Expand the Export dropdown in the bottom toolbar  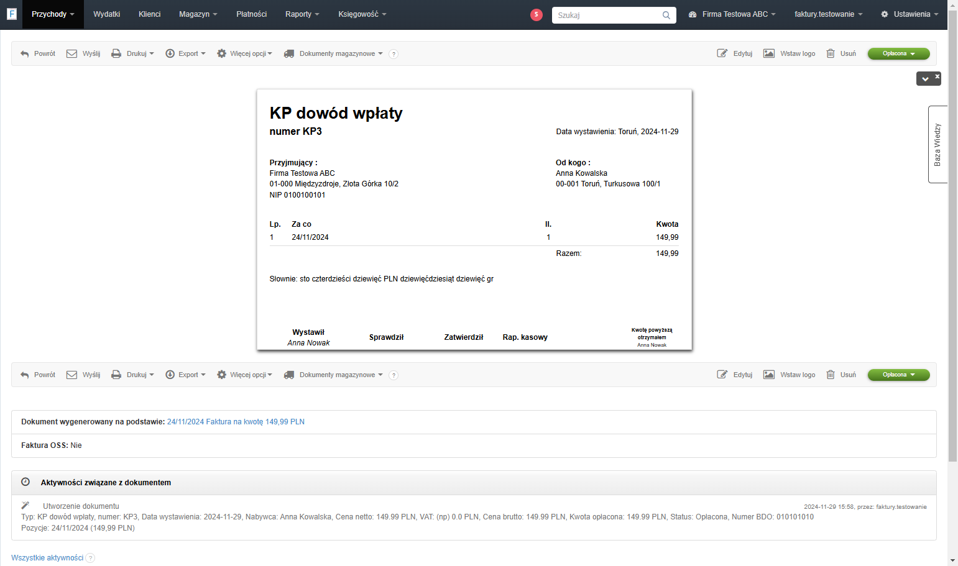[x=185, y=375]
